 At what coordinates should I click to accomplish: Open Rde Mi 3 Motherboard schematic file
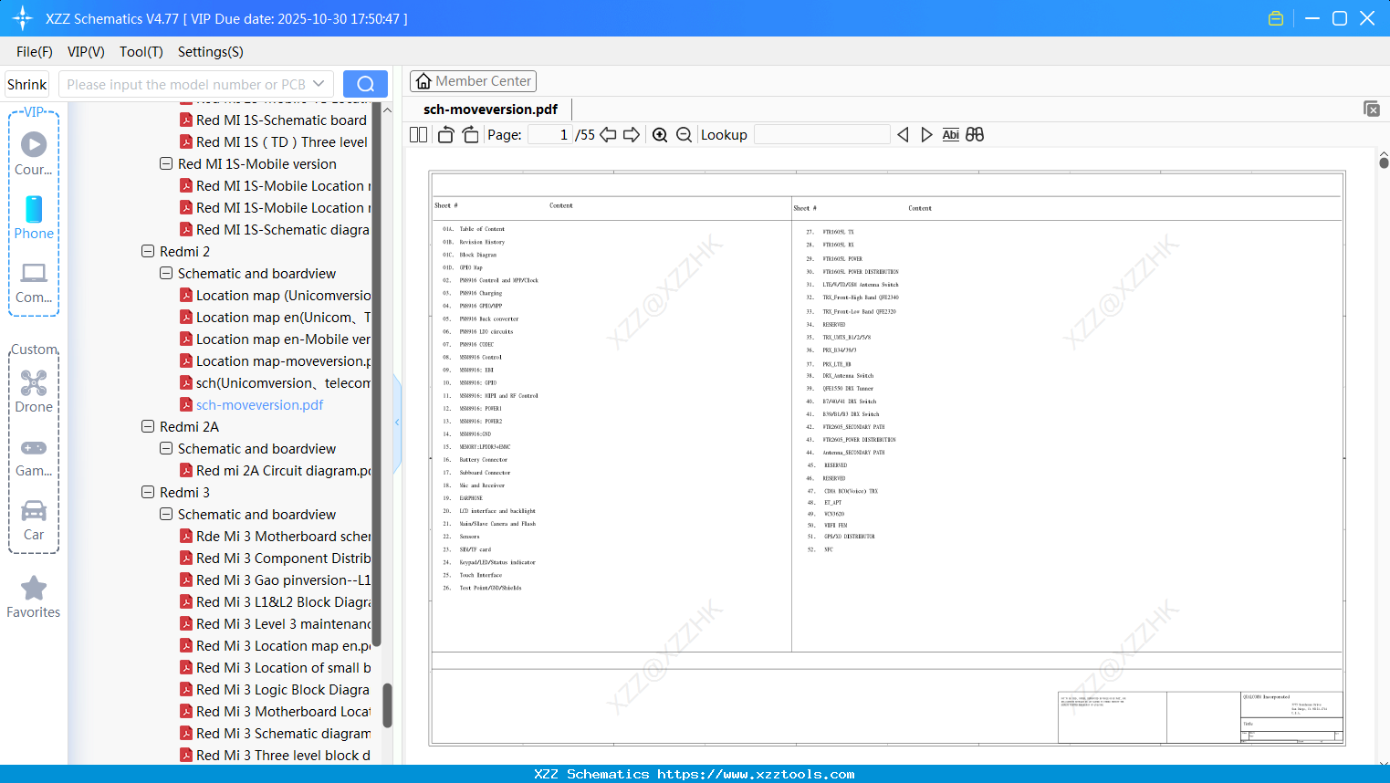(276, 537)
